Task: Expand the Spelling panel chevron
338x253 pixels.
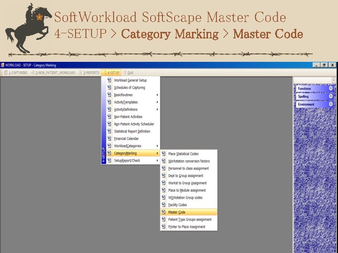Action: coord(330,97)
